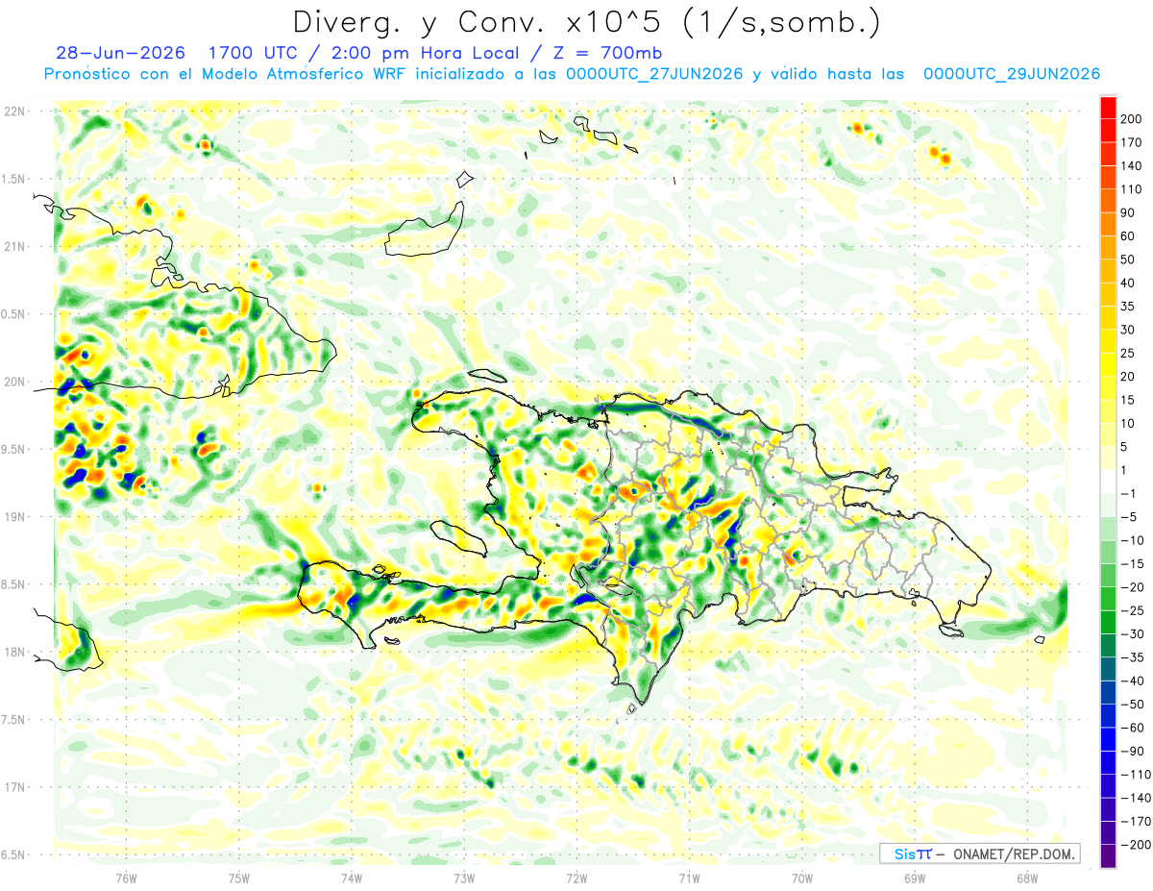Click the longitude axis label "76W"
This screenshot has height=891, width=1153.
pyautogui.click(x=127, y=877)
